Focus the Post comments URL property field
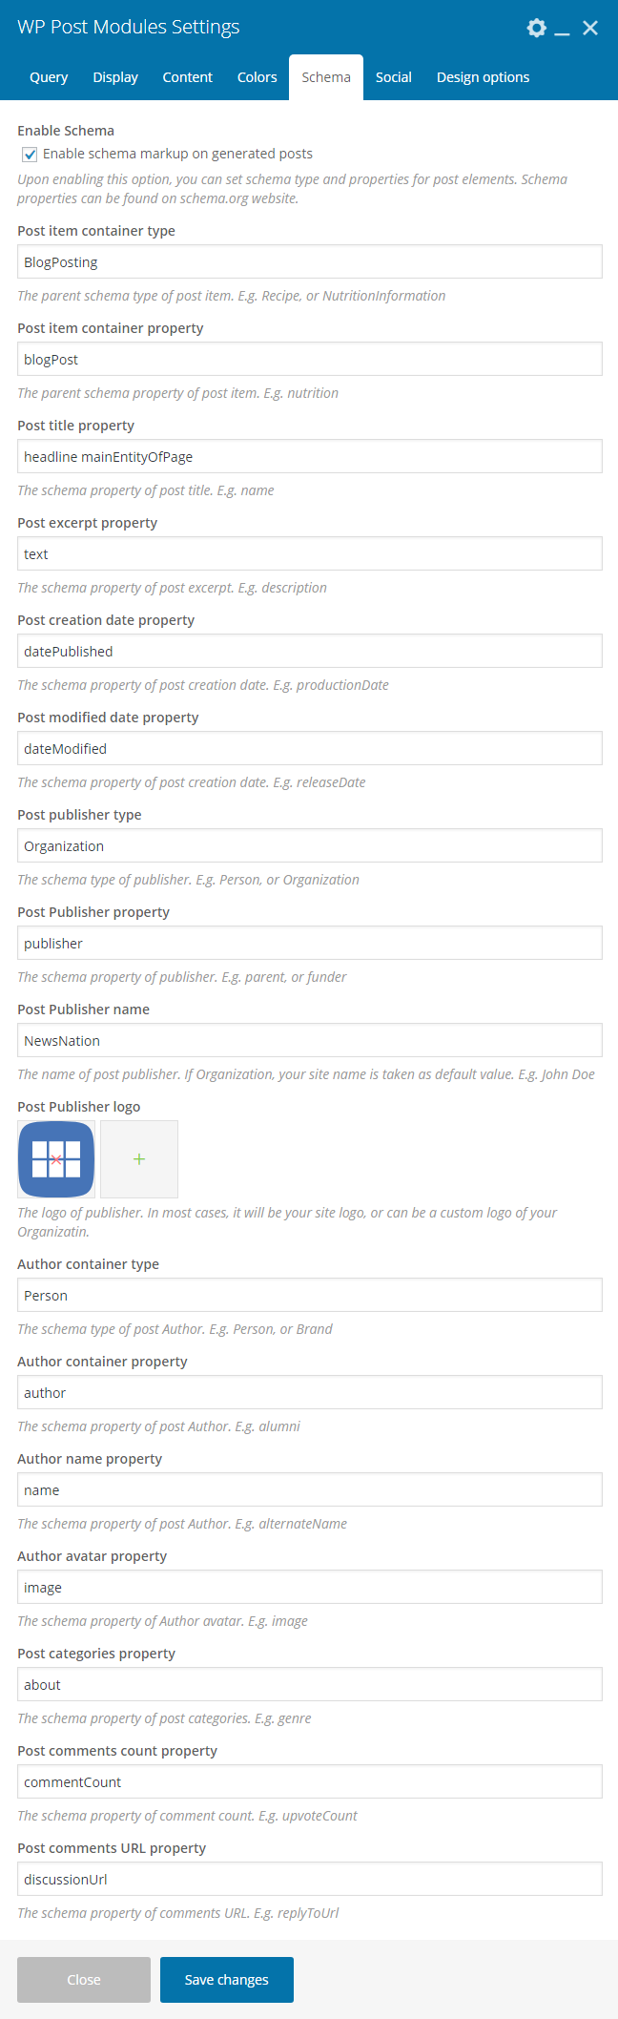This screenshot has width=618, height=2019. pos(310,1880)
